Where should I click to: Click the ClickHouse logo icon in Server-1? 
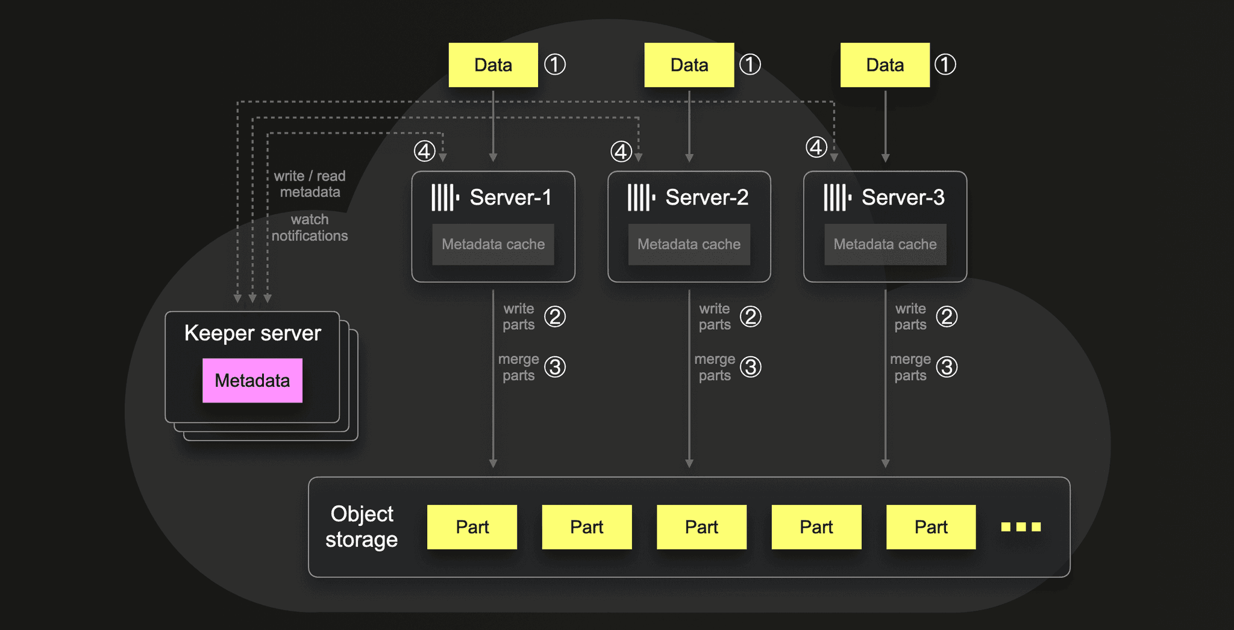click(x=446, y=197)
